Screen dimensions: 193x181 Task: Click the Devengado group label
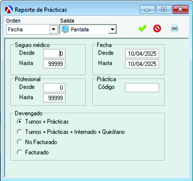coord(29,113)
